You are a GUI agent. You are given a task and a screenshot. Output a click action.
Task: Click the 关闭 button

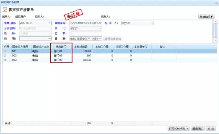(x=211, y=129)
